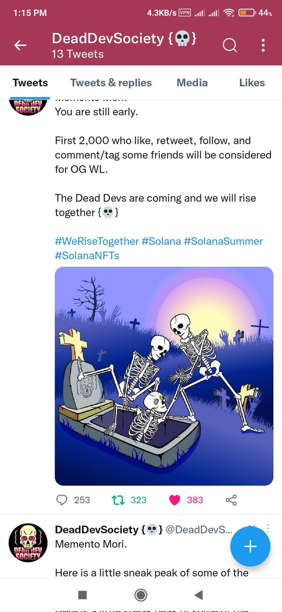Viewport: 282px width, 612px height.
Task: Open the three-dot overflow menu in header
Action: tap(263, 46)
